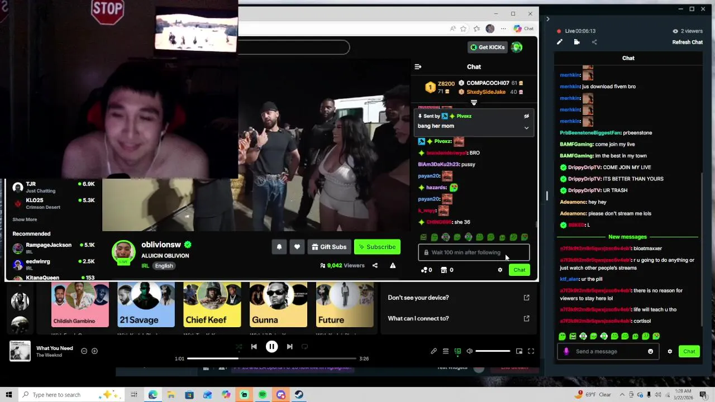This screenshot has height=402, width=715.
Task: Click the Send a message input field
Action: click(607, 352)
